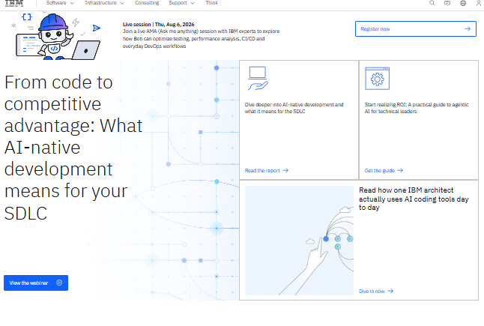This screenshot has height=326, width=484.
Task: Click the gear window icon on guide card
Action: click(x=377, y=79)
